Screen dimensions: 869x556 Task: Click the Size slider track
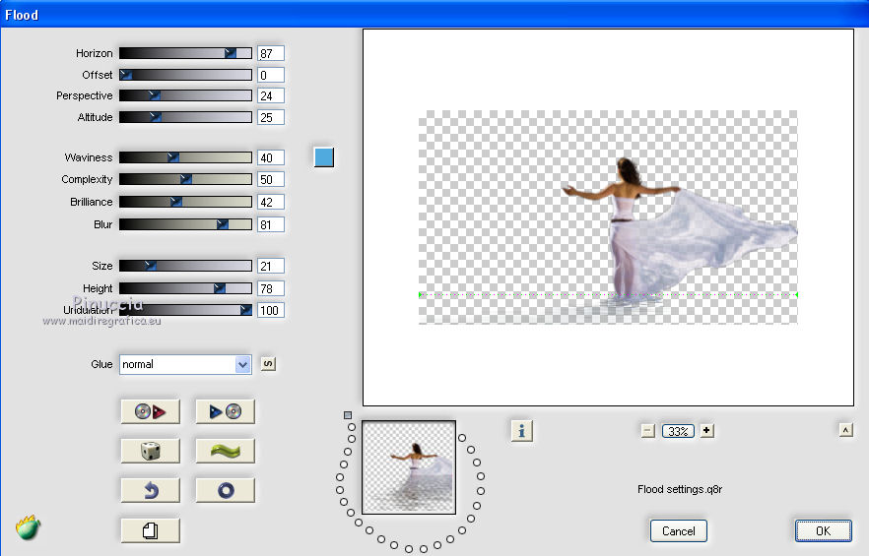(185, 266)
